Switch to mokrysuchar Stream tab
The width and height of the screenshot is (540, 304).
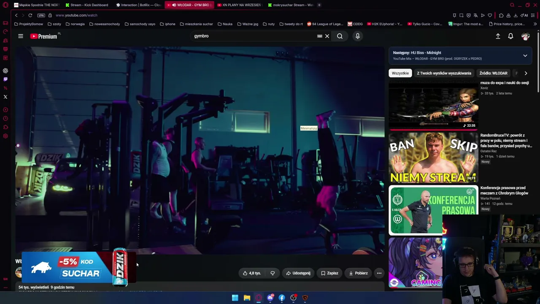pos(291,5)
